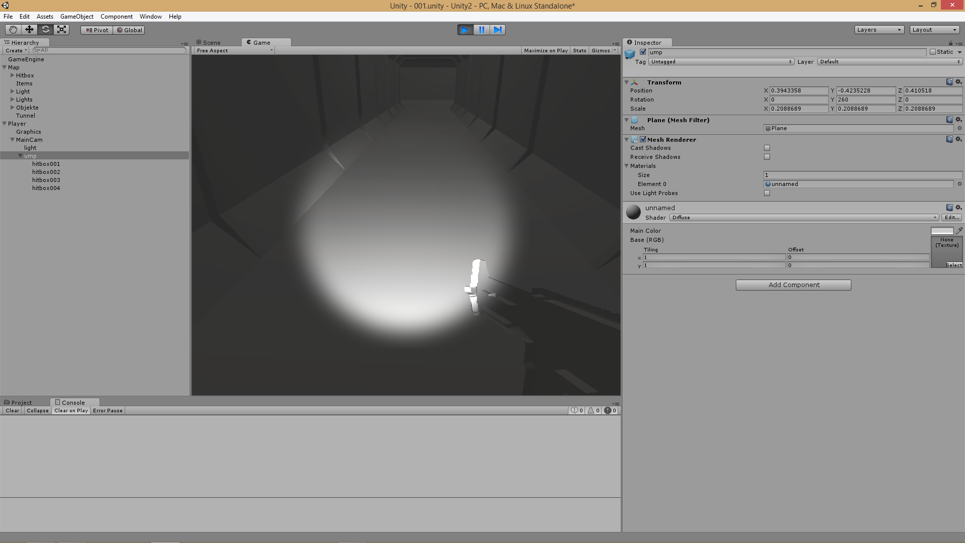
Task: Toggle Maximize on Play button
Action: (x=545, y=51)
